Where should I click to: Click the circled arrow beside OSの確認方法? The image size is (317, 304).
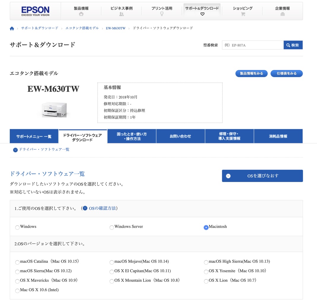click(85, 208)
